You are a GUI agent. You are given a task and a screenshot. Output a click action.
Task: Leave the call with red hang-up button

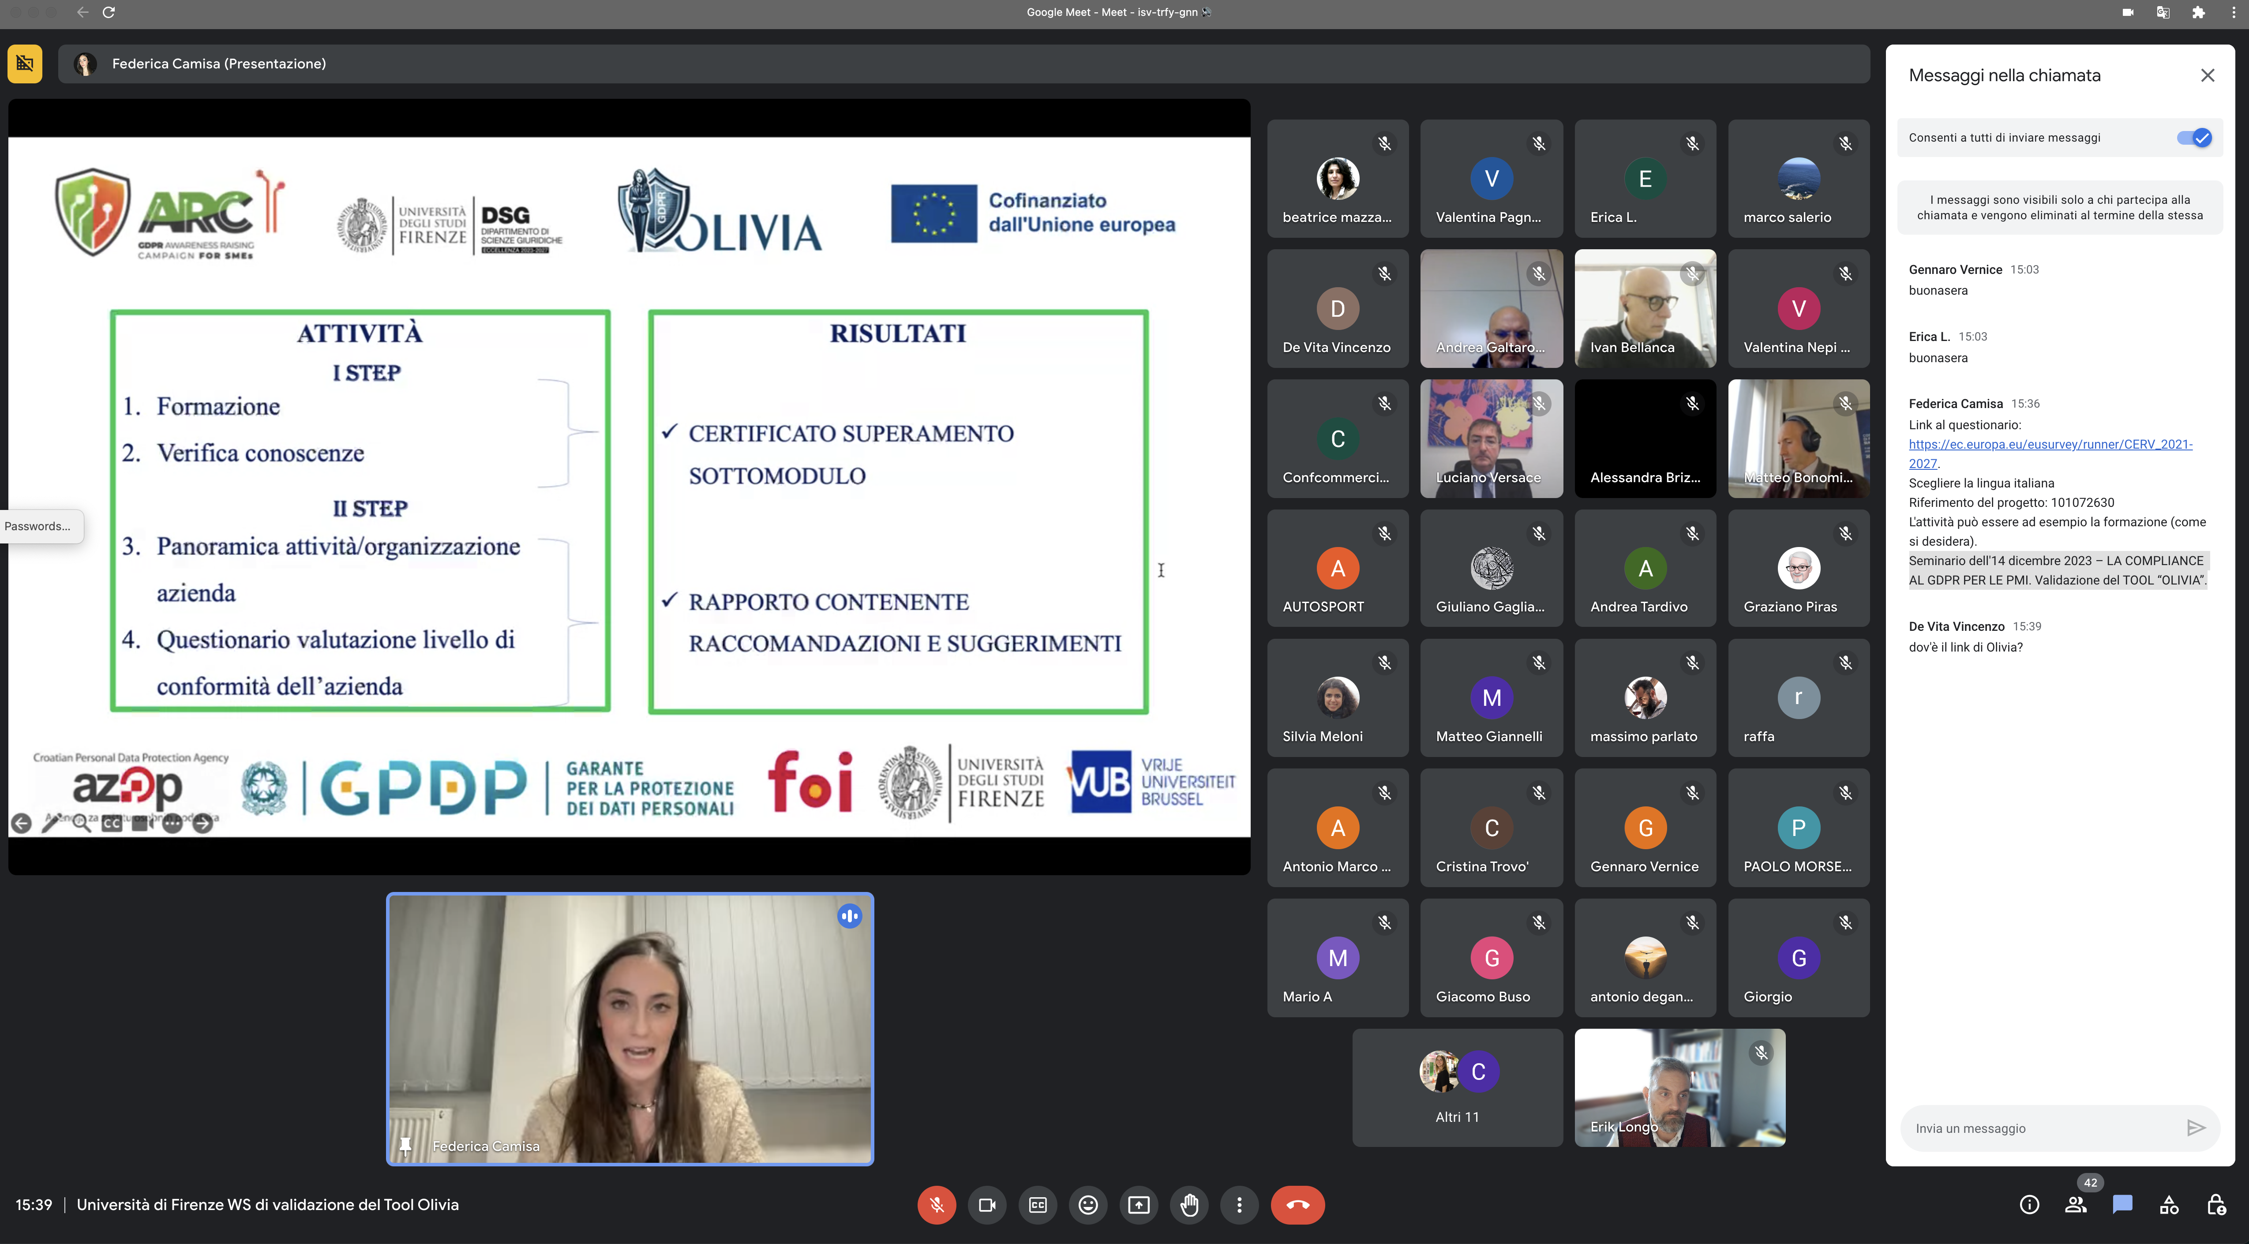pyautogui.click(x=1297, y=1205)
